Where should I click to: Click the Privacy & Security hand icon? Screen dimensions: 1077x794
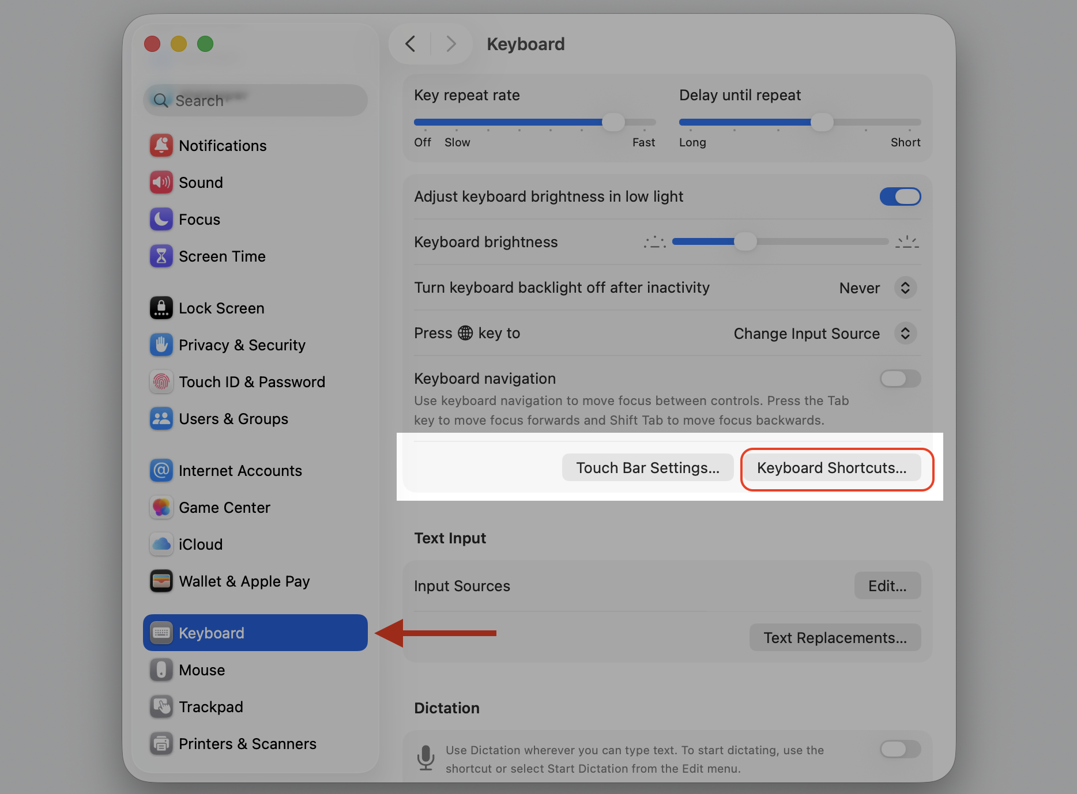click(161, 345)
